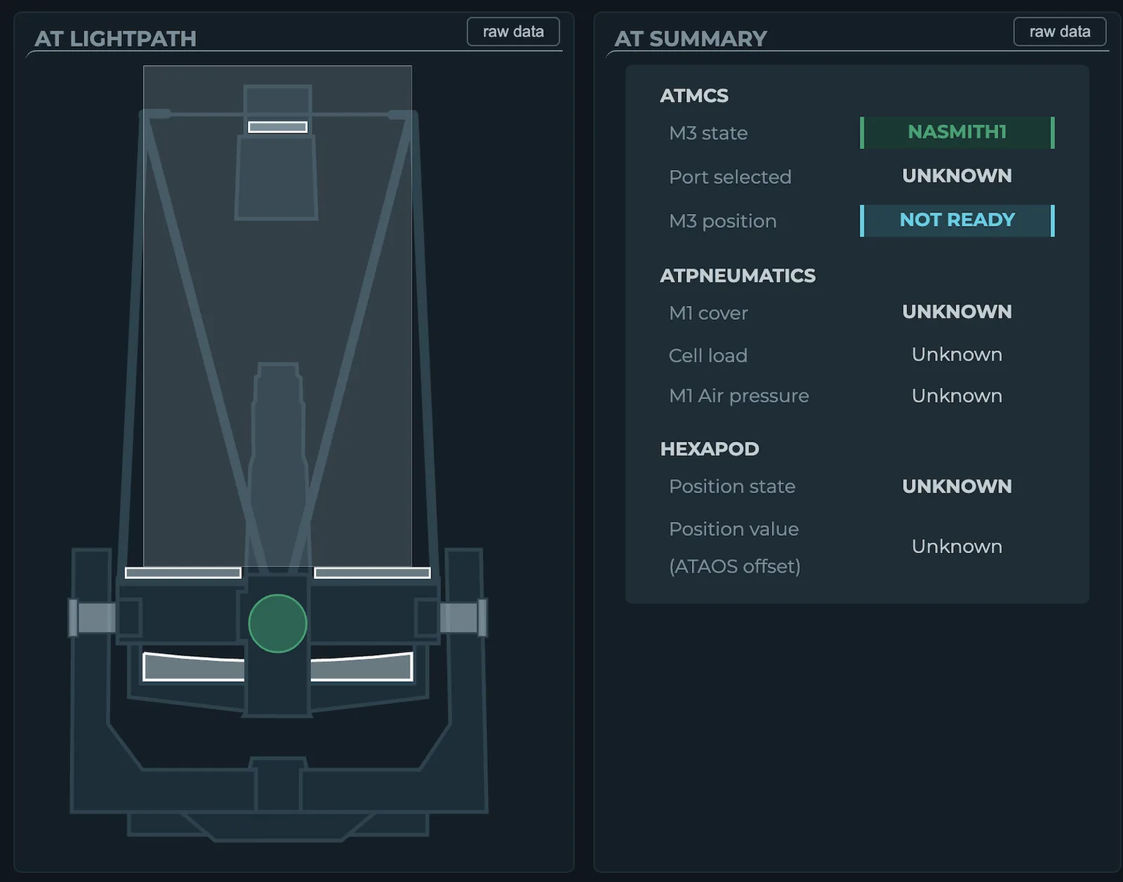Click the left Nasmyth port block
The width and height of the screenshot is (1123, 882).
click(x=92, y=617)
